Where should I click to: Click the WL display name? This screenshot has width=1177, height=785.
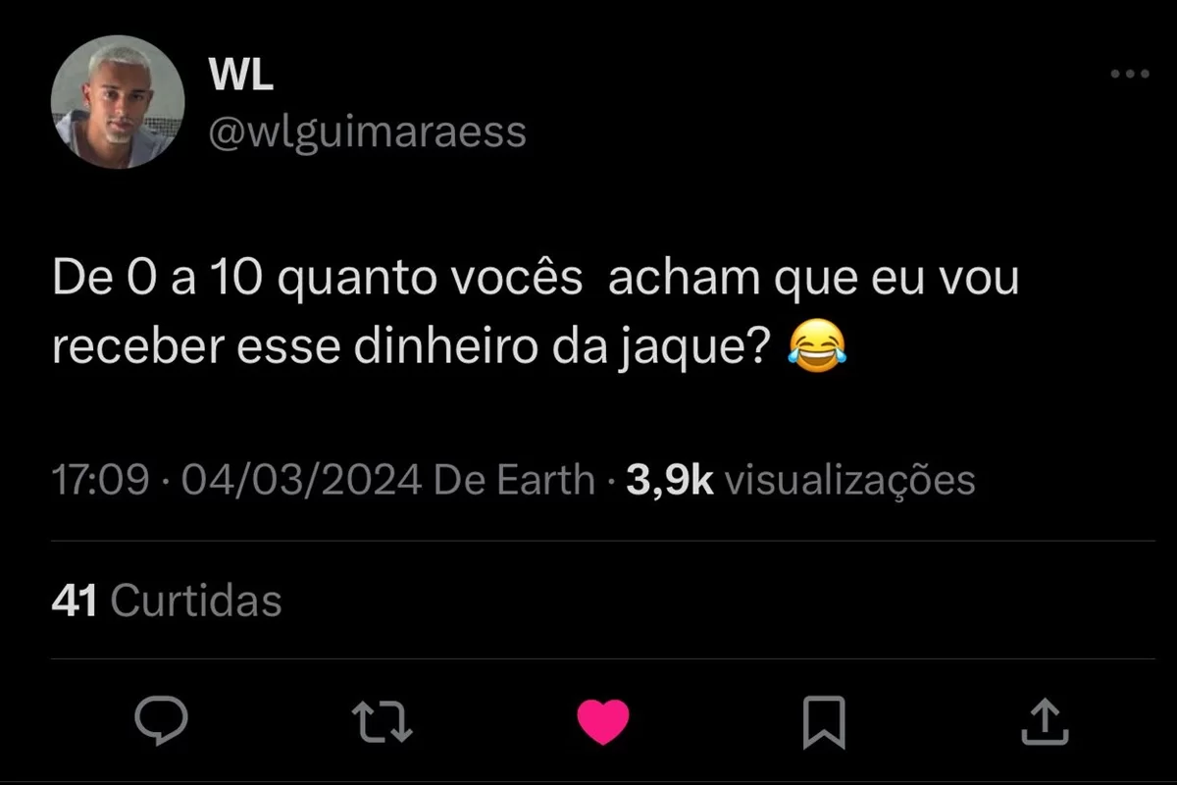coord(241,77)
